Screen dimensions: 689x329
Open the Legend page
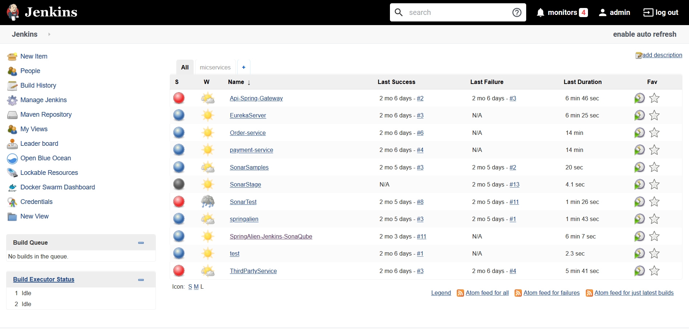point(441,293)
